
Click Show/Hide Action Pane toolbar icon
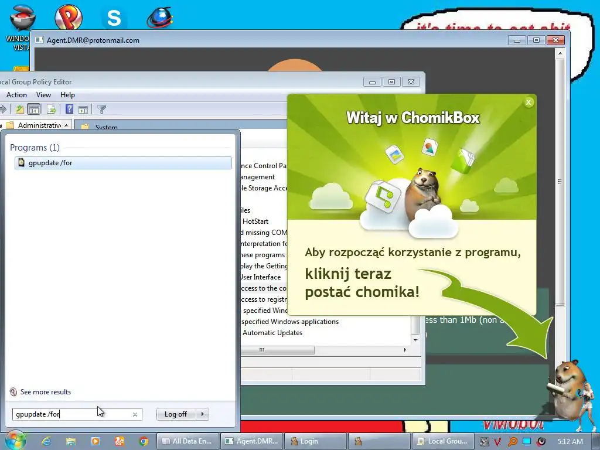tap(83, 110)
